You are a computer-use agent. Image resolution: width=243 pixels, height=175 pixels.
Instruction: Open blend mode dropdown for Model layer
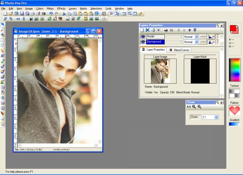click(x=196, y=37)
